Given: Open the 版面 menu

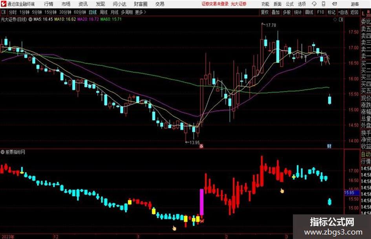Looking at the screenshot, I should tap(278, 4).
